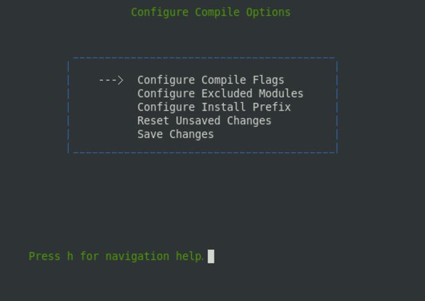
Task: Click the left dashed edge of menu box
Action: 68,107
